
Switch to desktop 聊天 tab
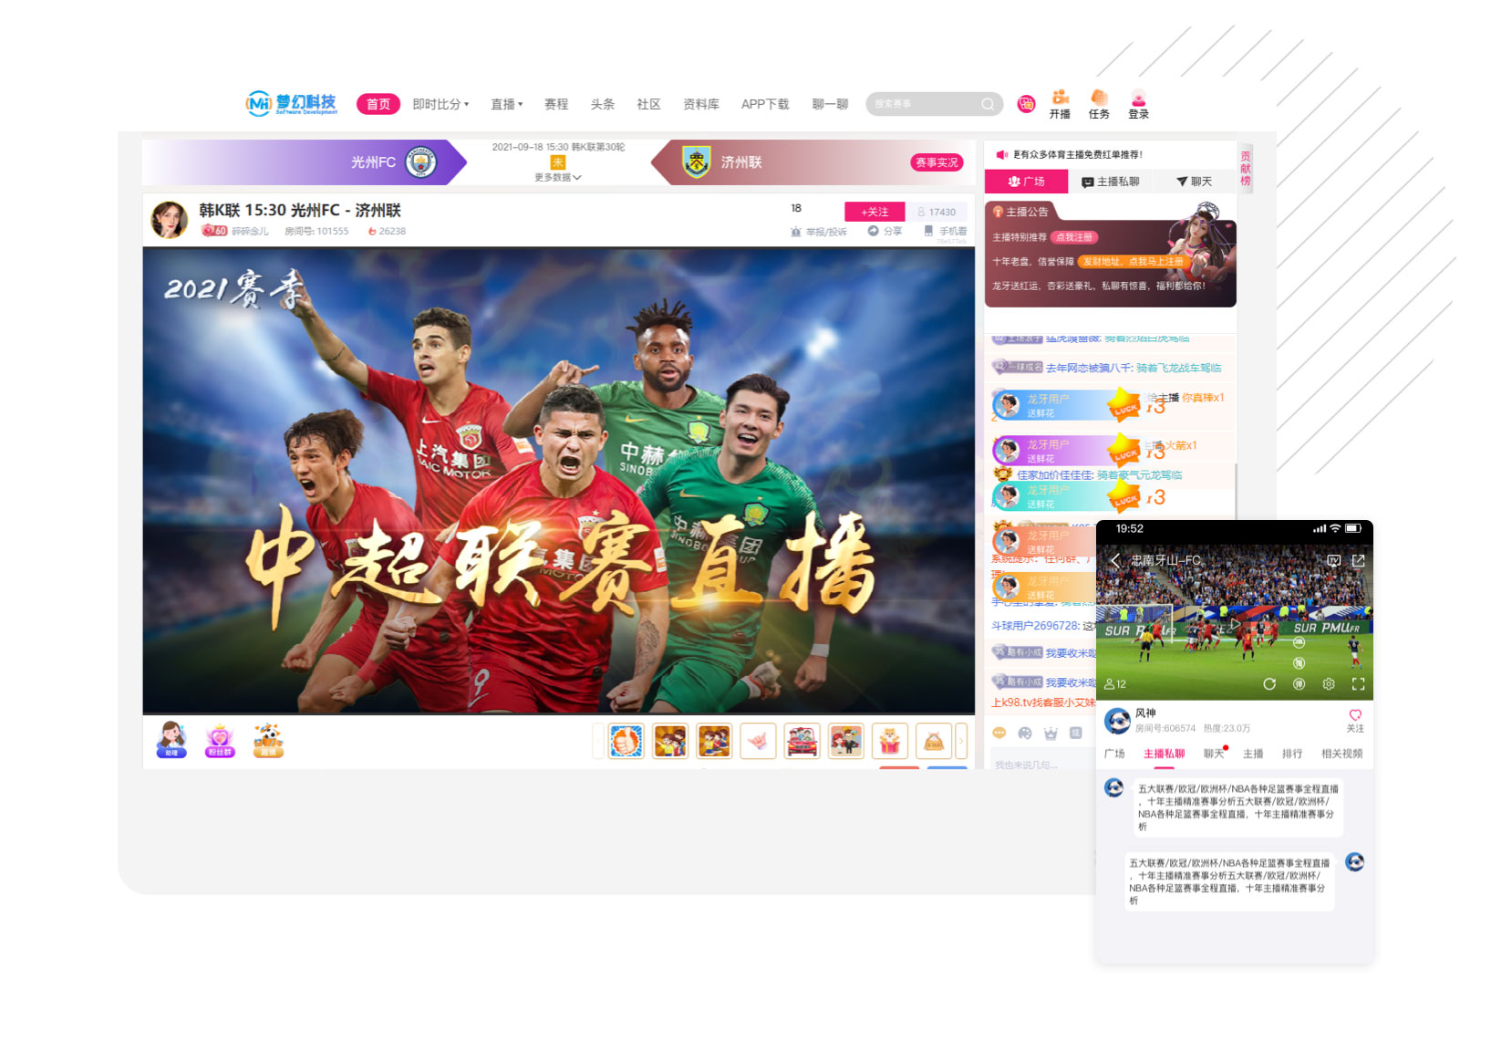(x=1194, y=182)
